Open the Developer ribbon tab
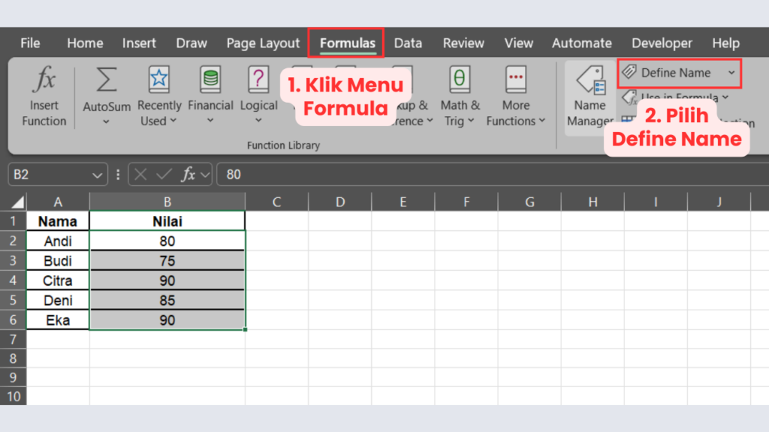Screen dimensions: 769x432 [662, 43]
